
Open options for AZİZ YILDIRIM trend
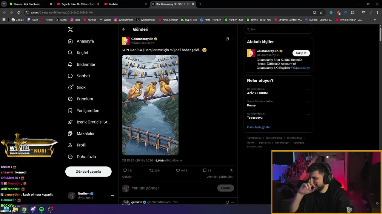point(308,90)
